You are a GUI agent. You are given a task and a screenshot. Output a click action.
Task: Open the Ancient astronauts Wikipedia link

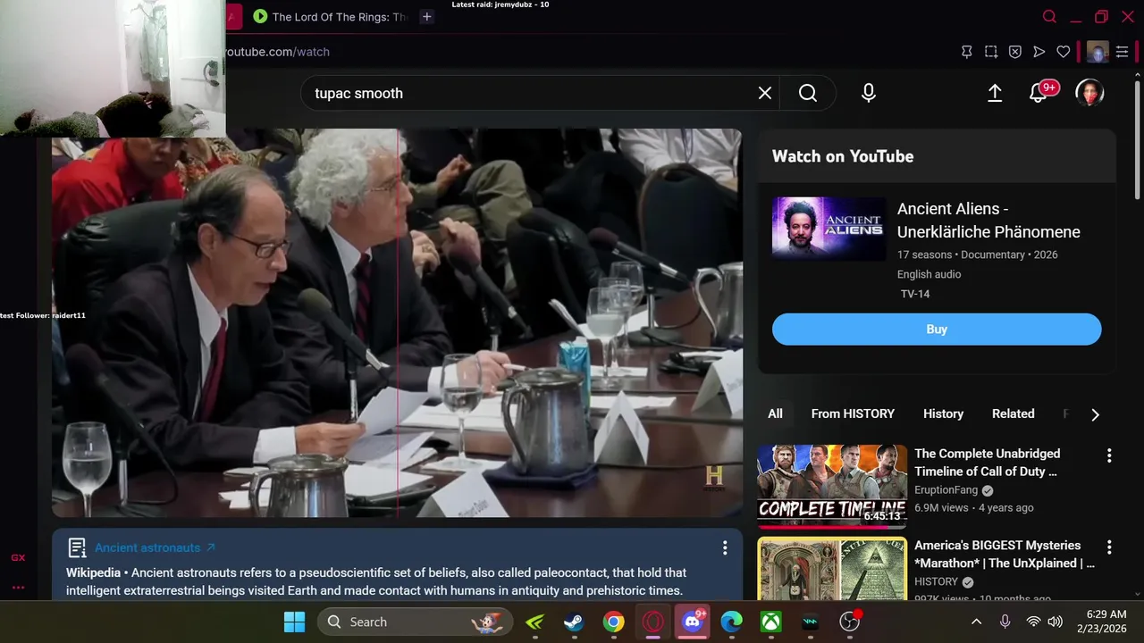155,547
